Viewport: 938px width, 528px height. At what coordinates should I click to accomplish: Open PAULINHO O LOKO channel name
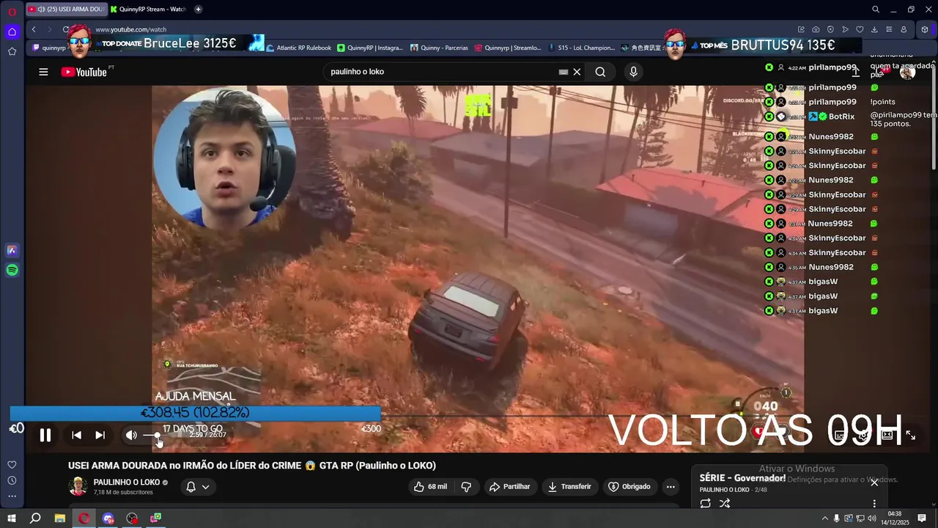coord(126,482)
